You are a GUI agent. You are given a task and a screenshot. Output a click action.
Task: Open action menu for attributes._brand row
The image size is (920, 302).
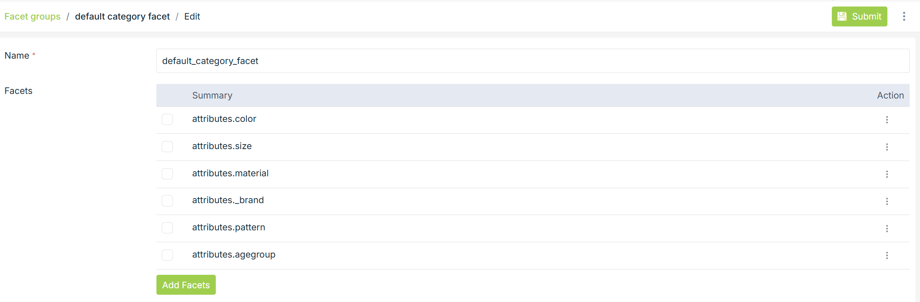coord(887,202)
